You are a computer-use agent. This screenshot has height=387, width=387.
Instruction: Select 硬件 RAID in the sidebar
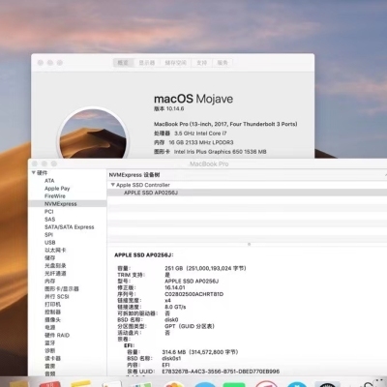57,336
